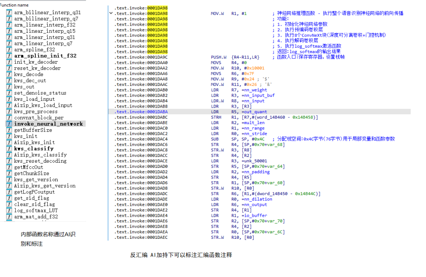Select arm_linear_interp_q7 in function list
Screen dimensions: 426x277
point(43,43)
